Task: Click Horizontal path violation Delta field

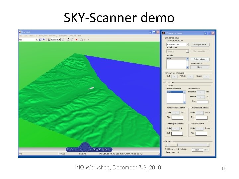Action: pos(176,113)
